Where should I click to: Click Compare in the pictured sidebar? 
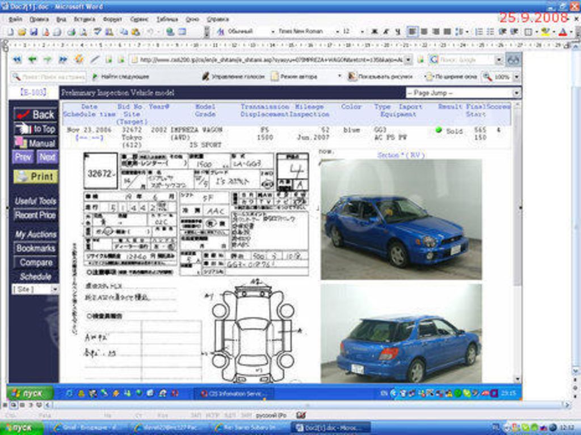36,262
